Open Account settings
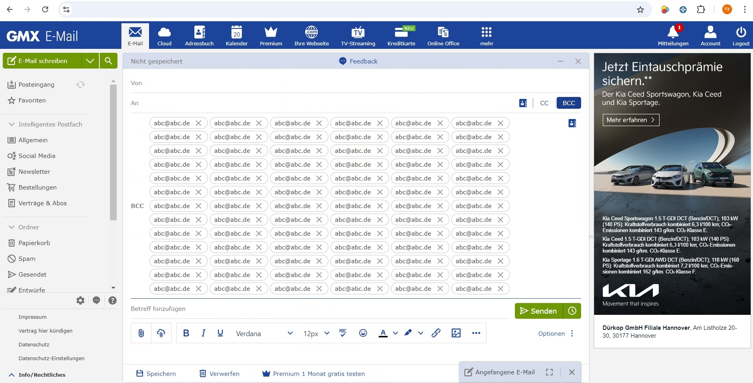Screen dimensions: 753x383 pyautogui.click(x=710, y=36)
